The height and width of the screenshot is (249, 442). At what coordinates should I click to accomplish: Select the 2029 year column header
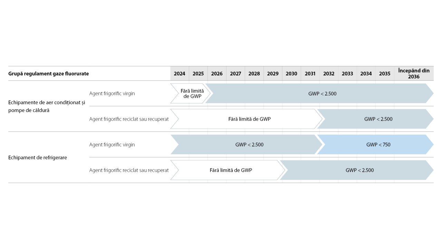tap(273, 74)
